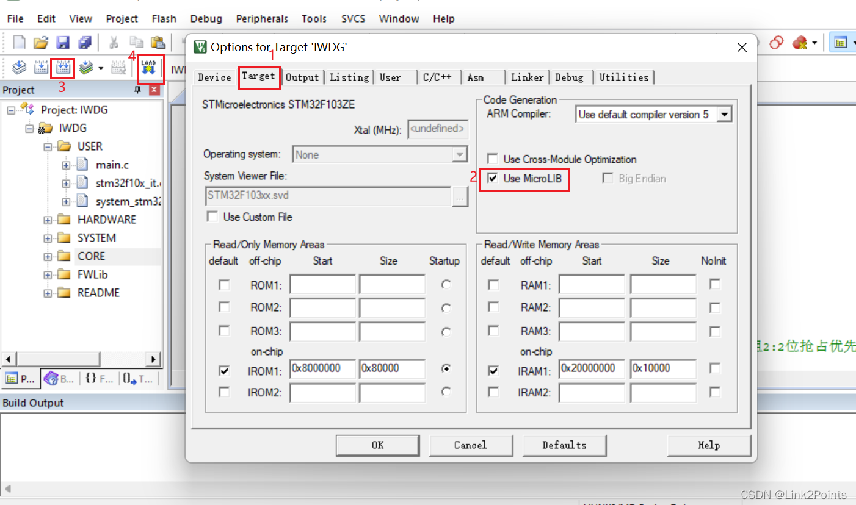
Task: Switch to the Functions tab with braces icon
Action: tap(99, 379)
